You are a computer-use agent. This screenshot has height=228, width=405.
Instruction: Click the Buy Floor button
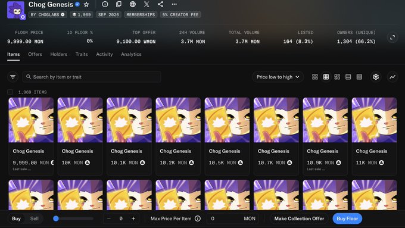347,218
